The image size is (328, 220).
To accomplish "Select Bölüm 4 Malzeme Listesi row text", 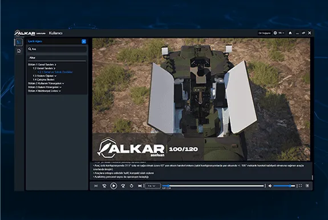I will (43, 91).
